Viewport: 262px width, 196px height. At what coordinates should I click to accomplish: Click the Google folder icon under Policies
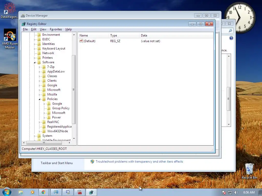coord(49,104)
